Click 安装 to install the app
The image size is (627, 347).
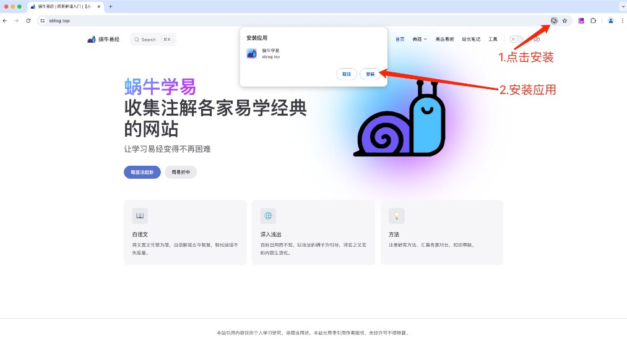coord(370,74)
